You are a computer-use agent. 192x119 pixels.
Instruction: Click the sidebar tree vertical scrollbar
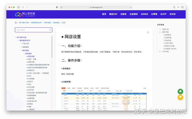52,47
